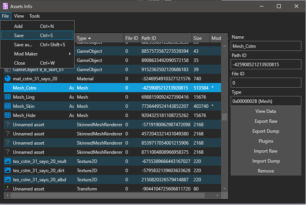Click the Remove button
Screen dimensions: 306x205
click(x=266, y=171)
